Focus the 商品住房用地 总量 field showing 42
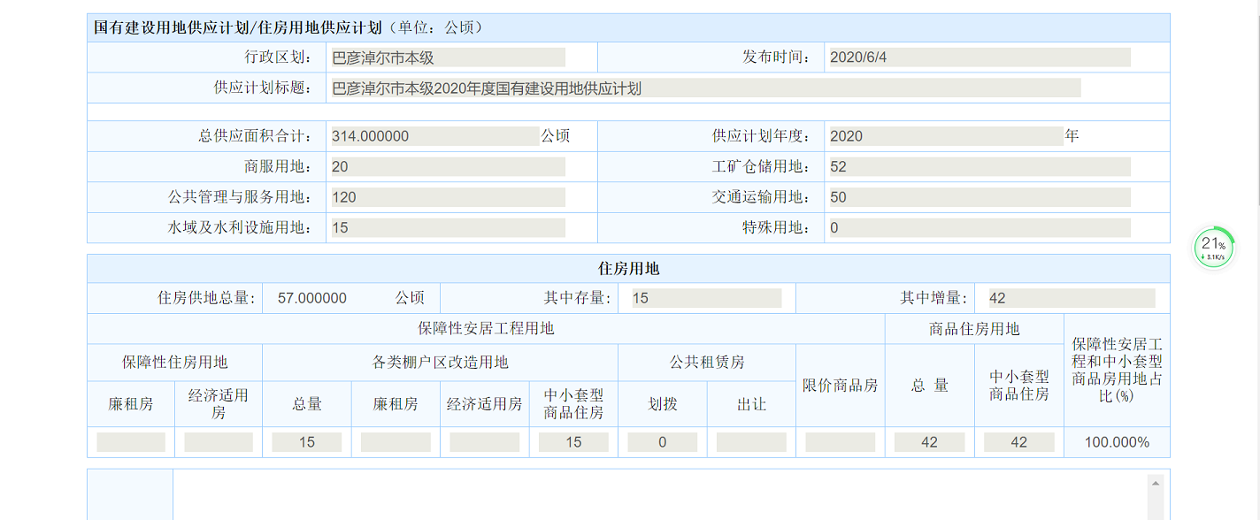This screenshot has width=1260, height=520. 929,442
